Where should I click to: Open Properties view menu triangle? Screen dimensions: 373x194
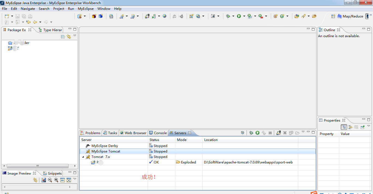369,126
